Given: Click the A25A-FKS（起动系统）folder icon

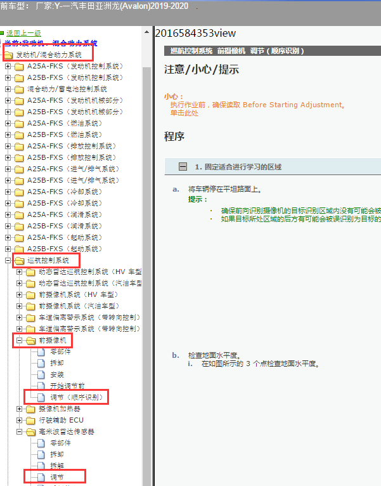Looking at the screenshot, I should (19, 238).
